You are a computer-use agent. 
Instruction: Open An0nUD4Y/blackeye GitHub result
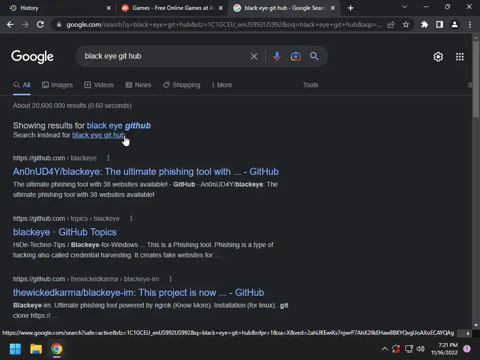146,172
